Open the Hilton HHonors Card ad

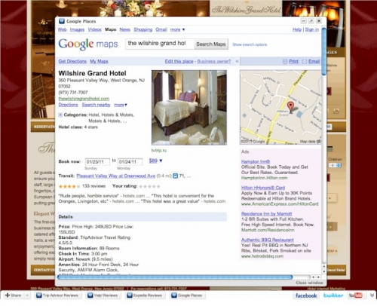[x=263, y=188]
